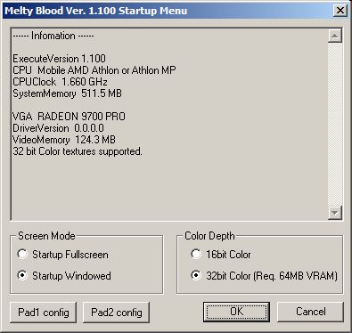Image resolution: width=352 pixels, height=333 pixels.
Task: Choose 16bit Color depth
Action: tap(221, 255)
